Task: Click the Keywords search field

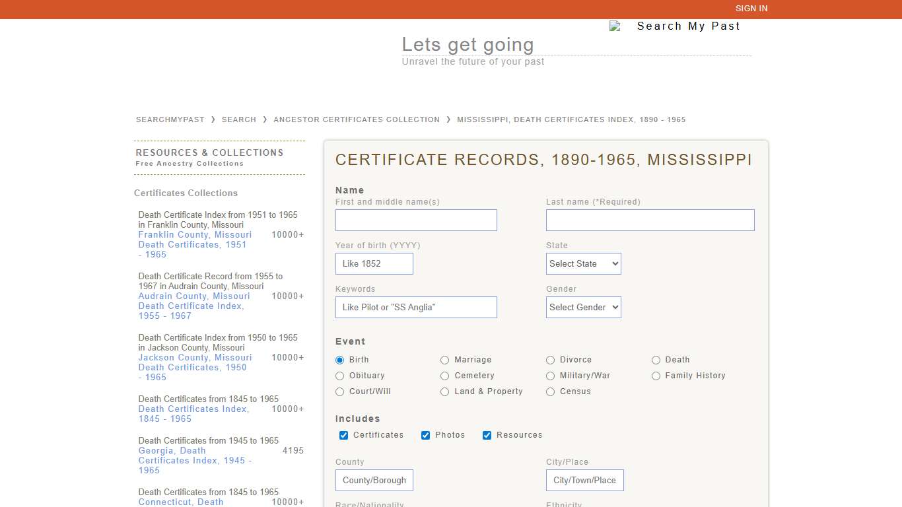Action: point(416,307)
